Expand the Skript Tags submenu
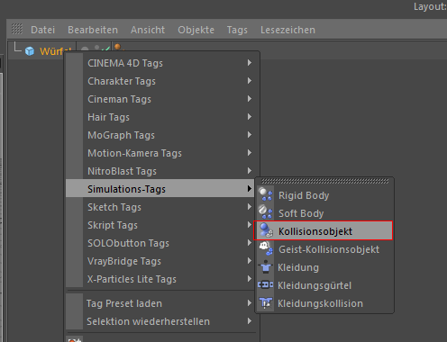 pos(160,225)
